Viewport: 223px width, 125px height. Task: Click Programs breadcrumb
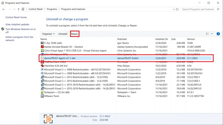[x=52, y=9]
